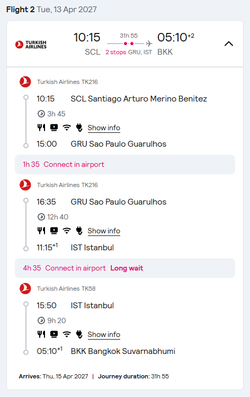
Task: Click power outlet icon on SCL leg
Action: coord(79,128)
